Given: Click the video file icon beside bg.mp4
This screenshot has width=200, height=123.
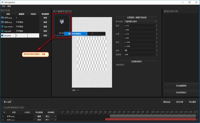Looking at the screenshot, I should (2, 31).
